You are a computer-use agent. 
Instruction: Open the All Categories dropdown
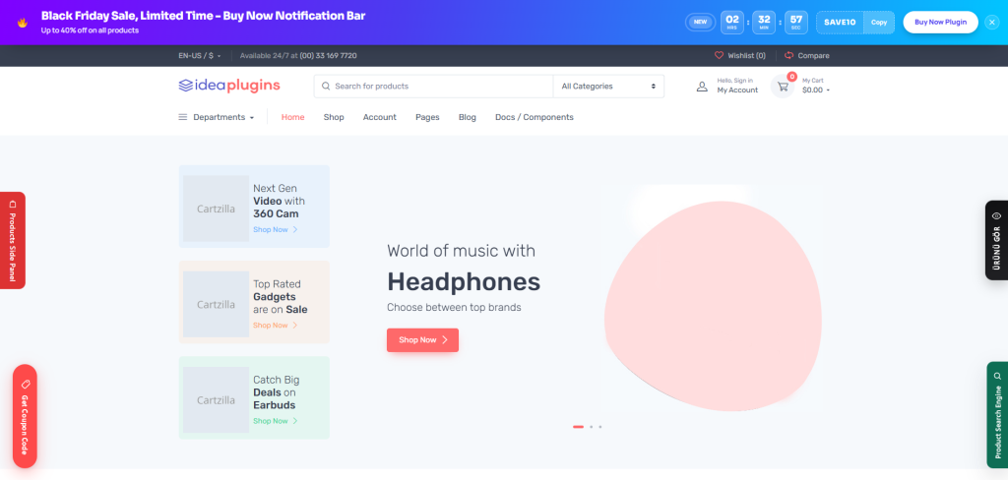(608, 87)
